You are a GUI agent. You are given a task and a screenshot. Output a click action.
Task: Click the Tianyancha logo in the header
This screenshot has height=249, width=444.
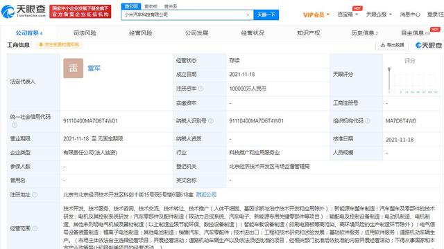24,11
